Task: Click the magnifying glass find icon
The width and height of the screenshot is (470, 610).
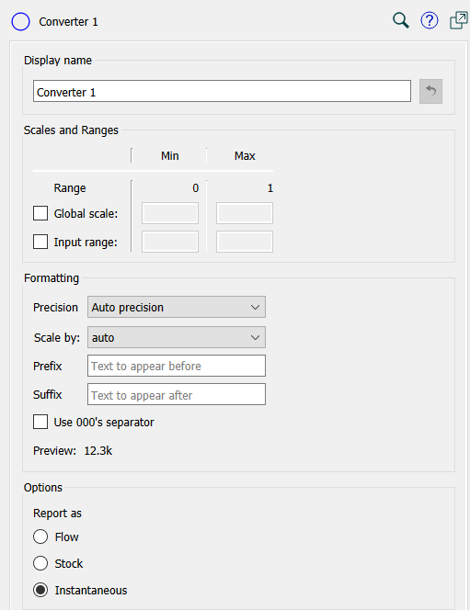Action: pos(401,20)
